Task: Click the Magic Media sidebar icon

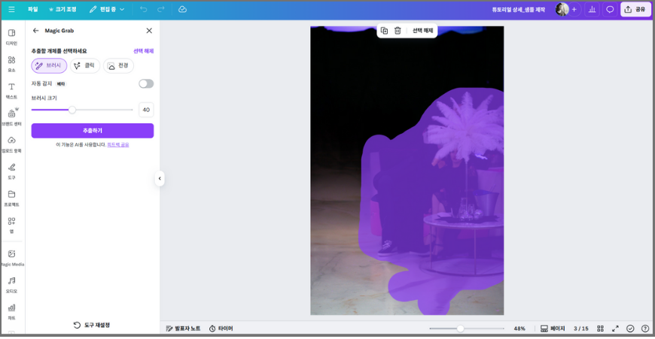Action: point(11,256)
